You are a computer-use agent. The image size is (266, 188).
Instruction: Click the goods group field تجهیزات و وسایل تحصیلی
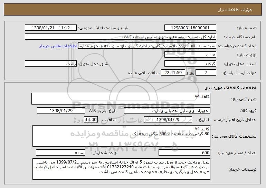click(167, 111)
